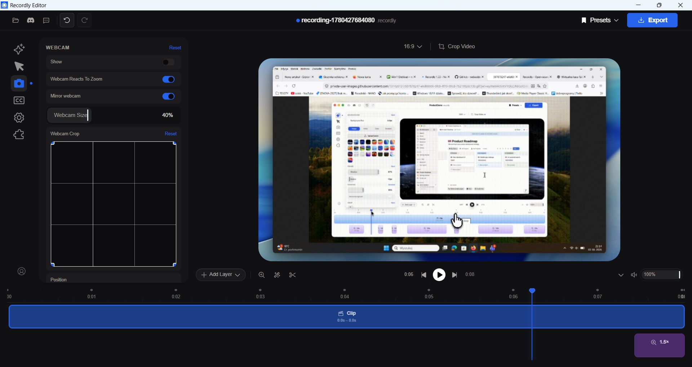Viewport: 692px width, 367px height.
Task: Open the captions CC sidebar panel
Action: (19, 101)
